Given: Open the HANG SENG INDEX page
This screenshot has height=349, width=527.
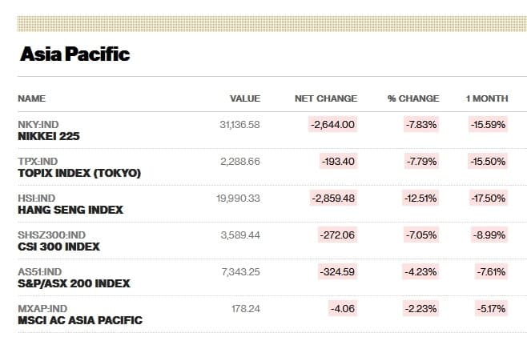Looking at the screenshot, I should point(70,210).
